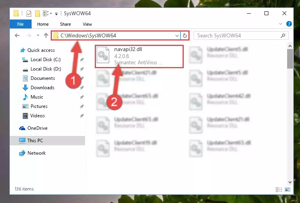Click the address bar path C:\Windows\SysWOW64

[88, 35]
